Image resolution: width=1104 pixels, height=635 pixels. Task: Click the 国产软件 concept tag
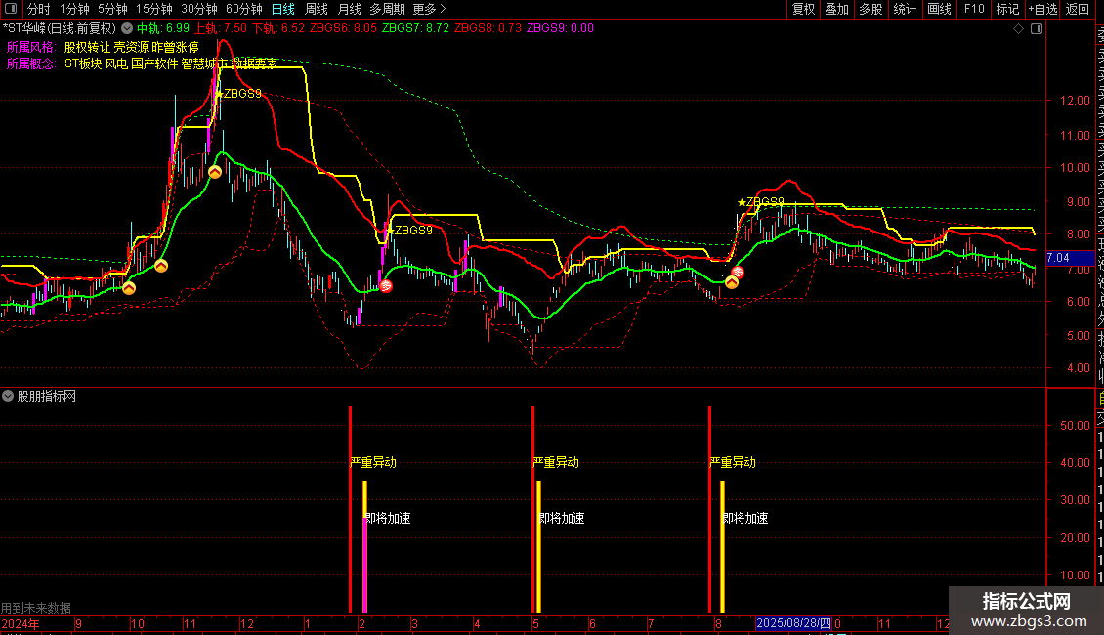pyautogui.click(x=154, y=63)
